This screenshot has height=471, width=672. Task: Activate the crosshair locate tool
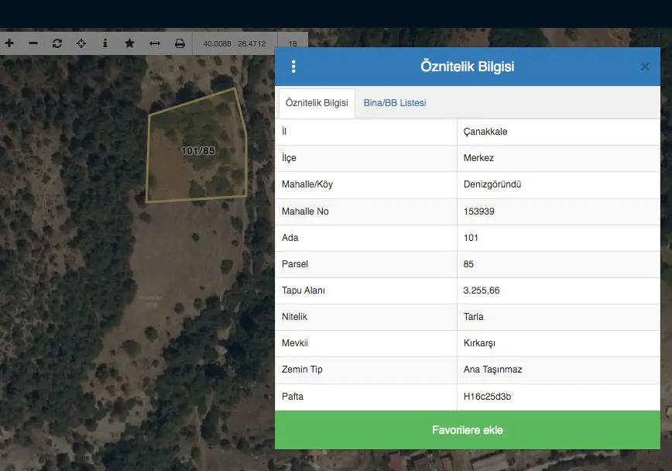click(81, 43)
